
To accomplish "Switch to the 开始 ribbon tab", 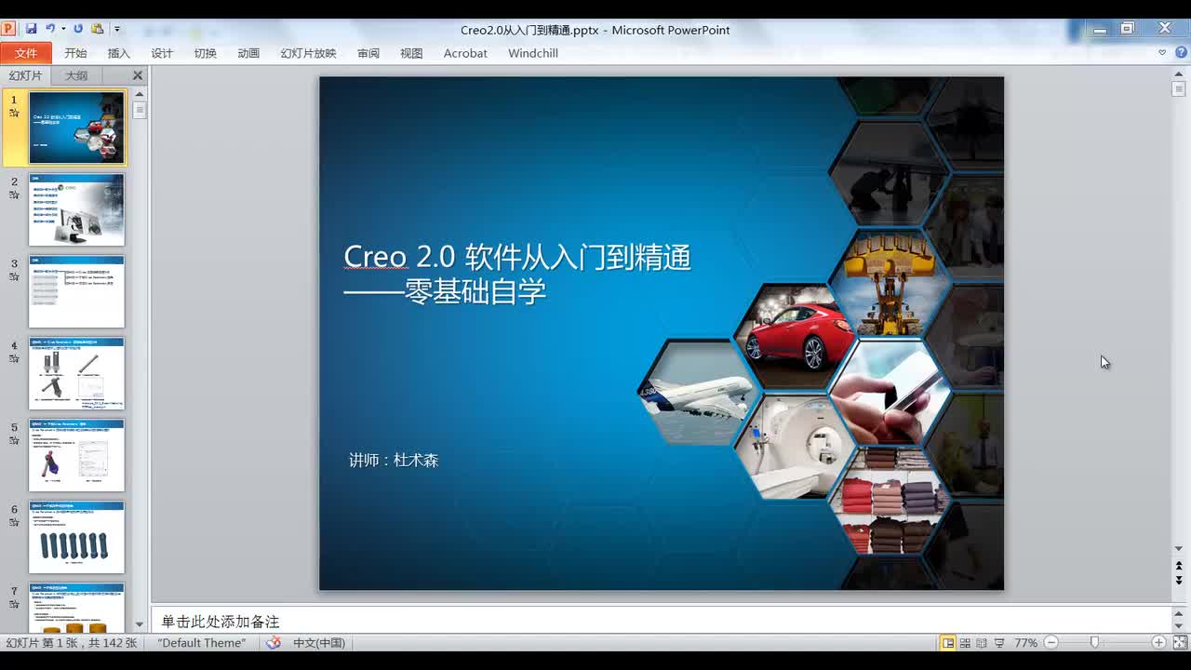I will coord(75,53).
